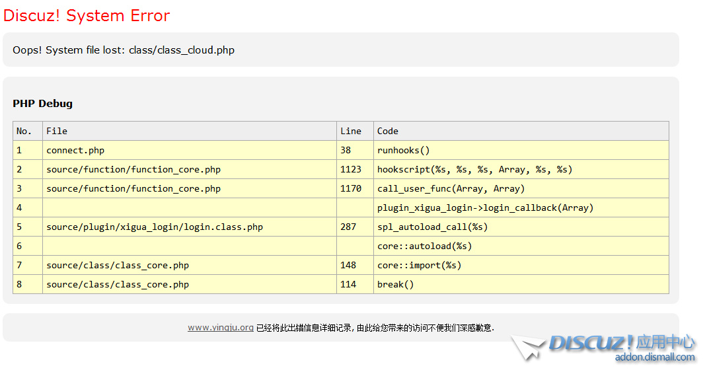This screenshot has width=707, height=374.
Task: Click the 'No.' column header
Action: (28, 131)
